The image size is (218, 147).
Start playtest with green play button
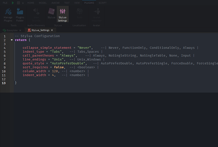pyautogui.click(x=13, y=3)
